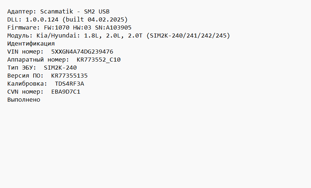
Task: Click the Выполнено status line
Action: (24, 99)
